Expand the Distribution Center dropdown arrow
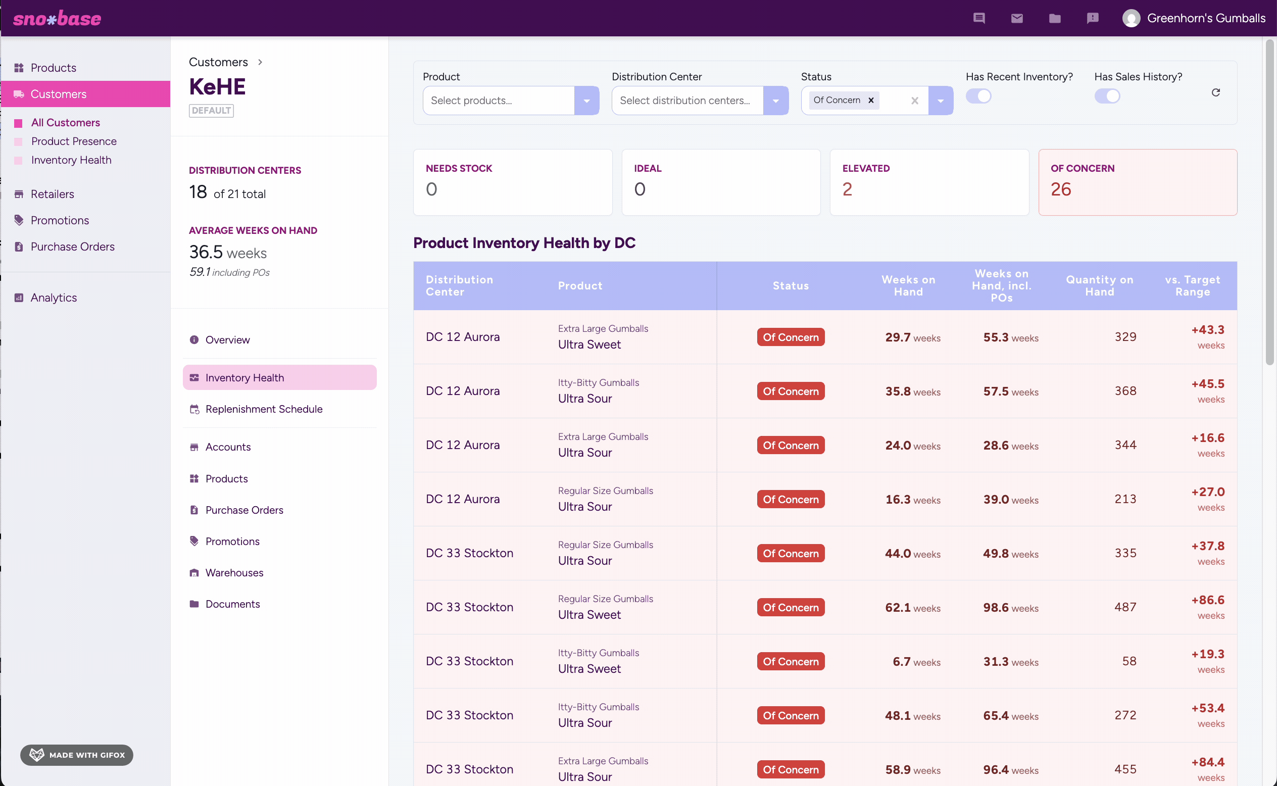Viewport: 1277px width, 786px height. [x=775, y=101]
